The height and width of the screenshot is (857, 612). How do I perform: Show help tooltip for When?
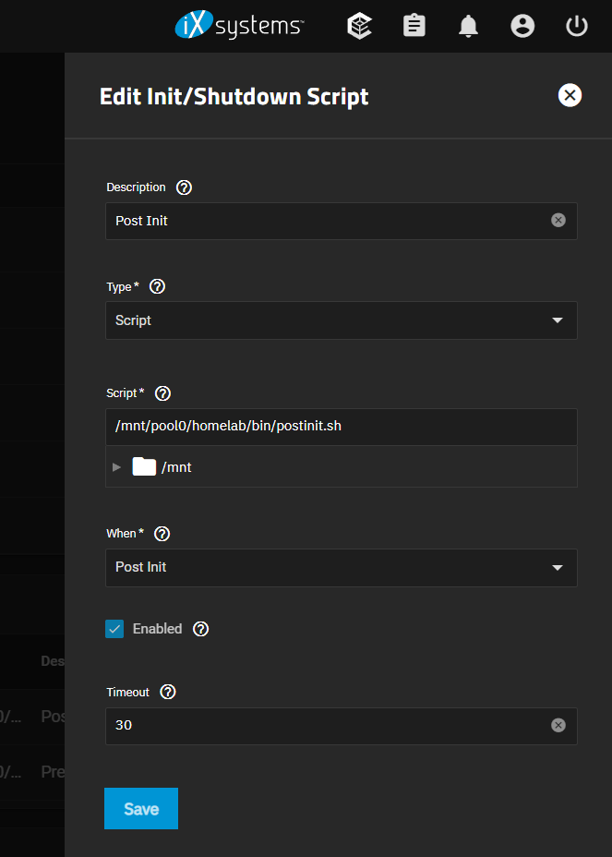162,534
